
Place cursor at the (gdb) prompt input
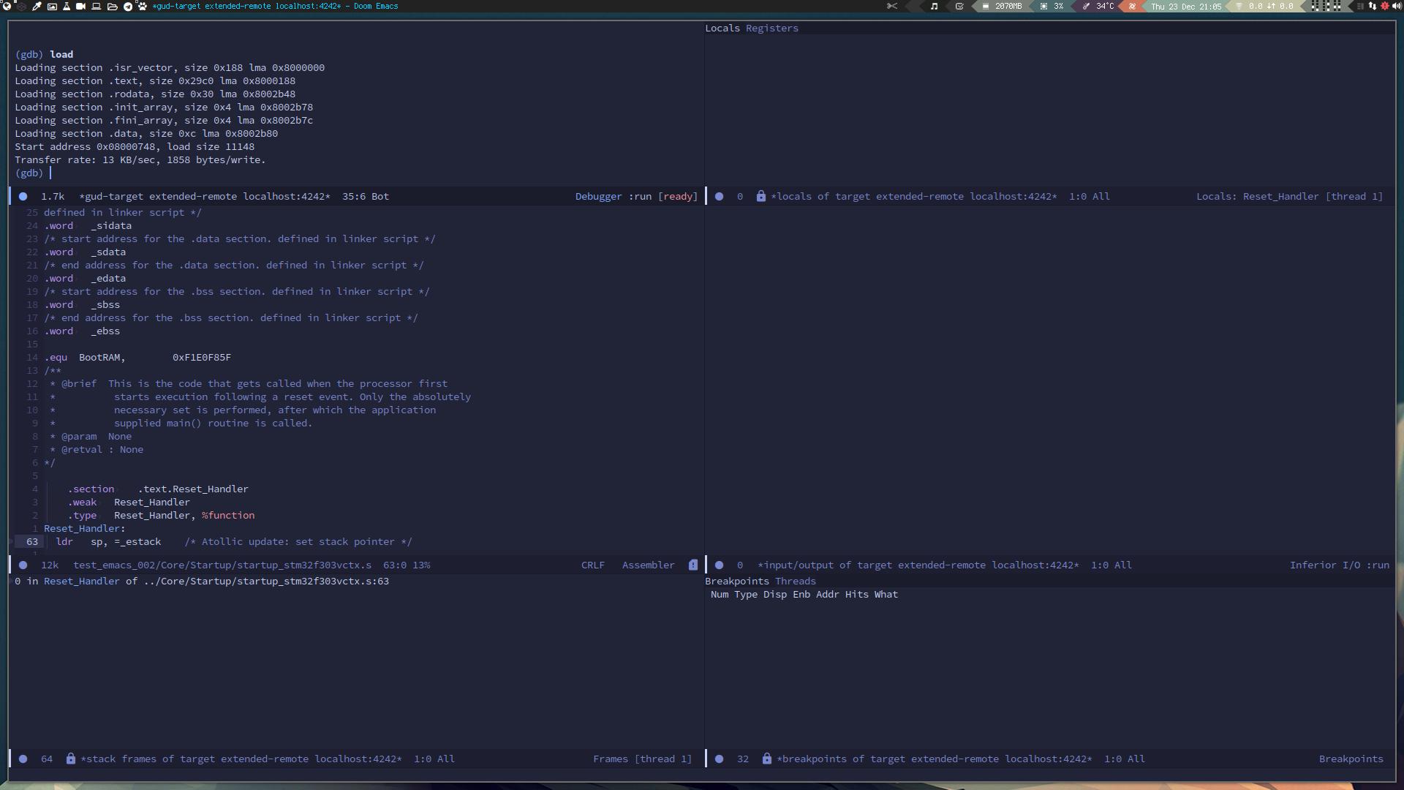click(50, 173)
